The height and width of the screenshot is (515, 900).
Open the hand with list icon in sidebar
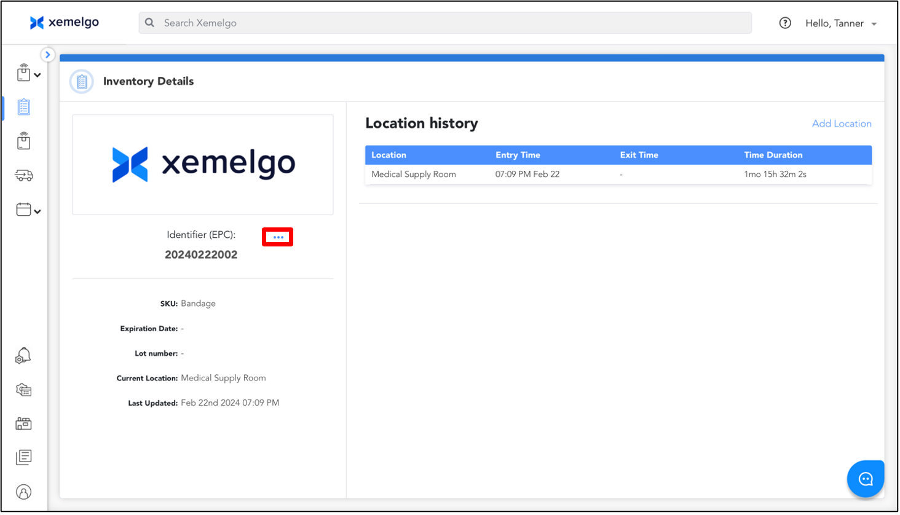[x=23, y=390]
